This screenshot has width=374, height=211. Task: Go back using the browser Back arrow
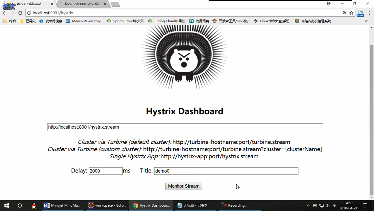pos(5,13)
